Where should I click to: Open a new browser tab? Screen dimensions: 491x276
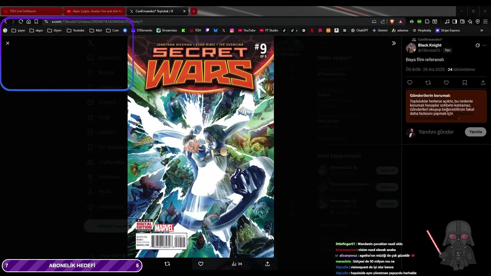pos(194,11)
